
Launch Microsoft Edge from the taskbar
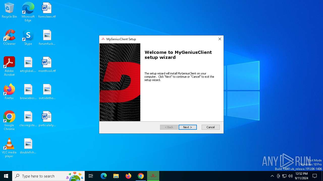pos(104,176)
